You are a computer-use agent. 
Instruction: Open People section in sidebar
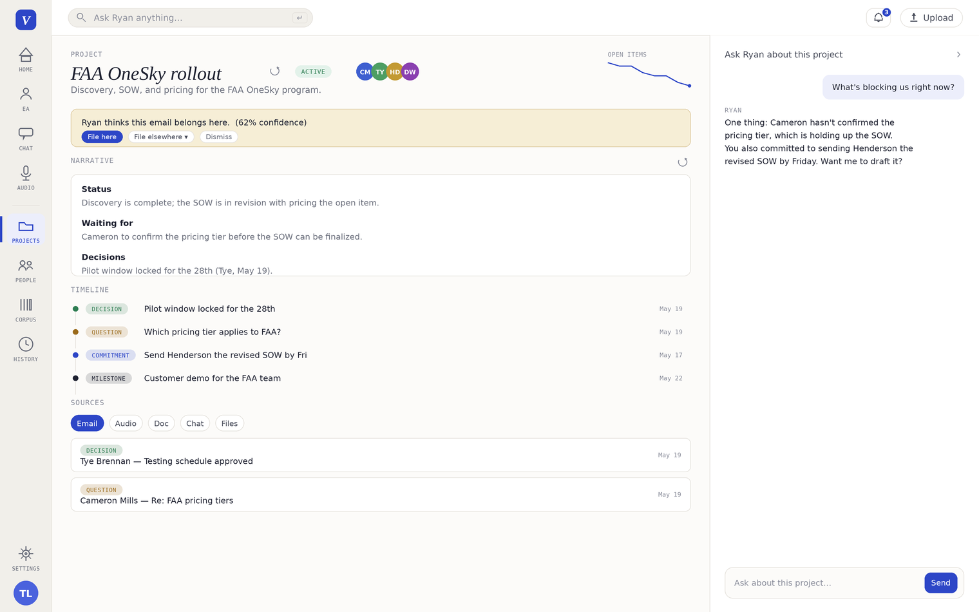(26, 271)
